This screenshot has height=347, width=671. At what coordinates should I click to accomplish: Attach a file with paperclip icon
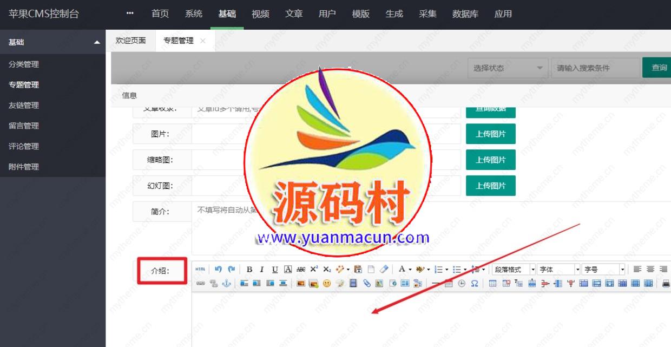point(367,283)
